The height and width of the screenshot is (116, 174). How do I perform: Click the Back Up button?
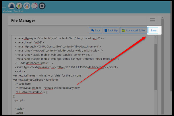coord(111,30)
